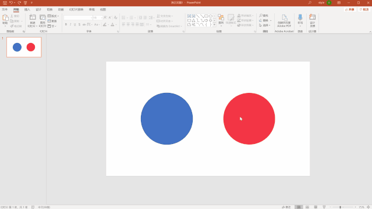Switch to the Design ribbon tab
The image size is (372, 209).
pyautogui.click(x=38, y=10)
